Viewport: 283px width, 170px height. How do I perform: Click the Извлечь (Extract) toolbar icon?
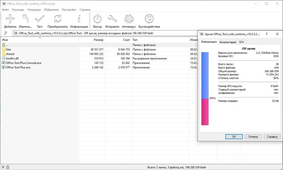tap(25, 19)
